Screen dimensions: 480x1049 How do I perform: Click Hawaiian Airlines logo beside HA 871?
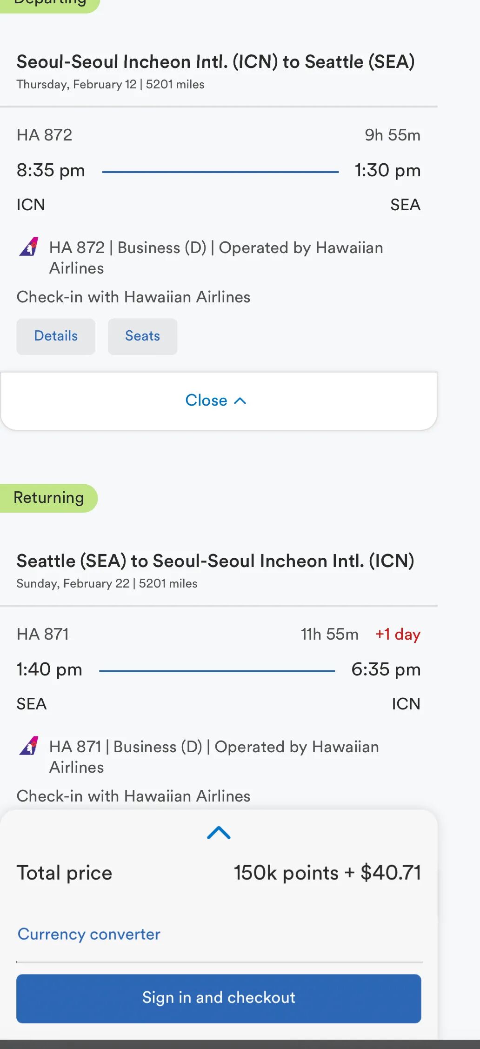tap(29, 746)
